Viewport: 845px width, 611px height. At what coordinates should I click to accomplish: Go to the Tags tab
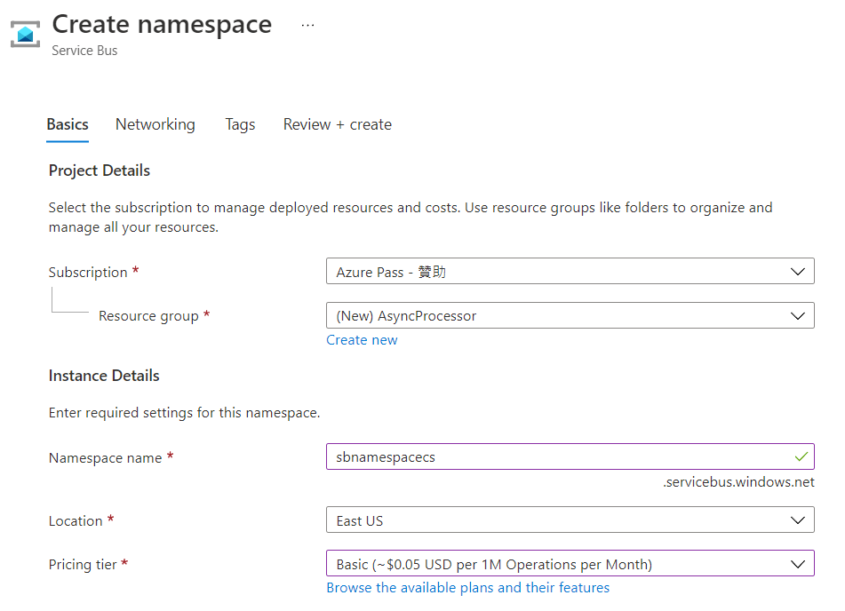240,124
